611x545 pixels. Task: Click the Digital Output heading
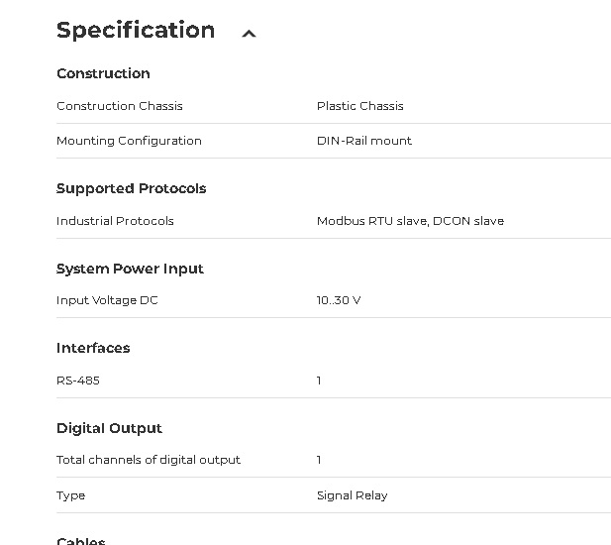(109, 428)
